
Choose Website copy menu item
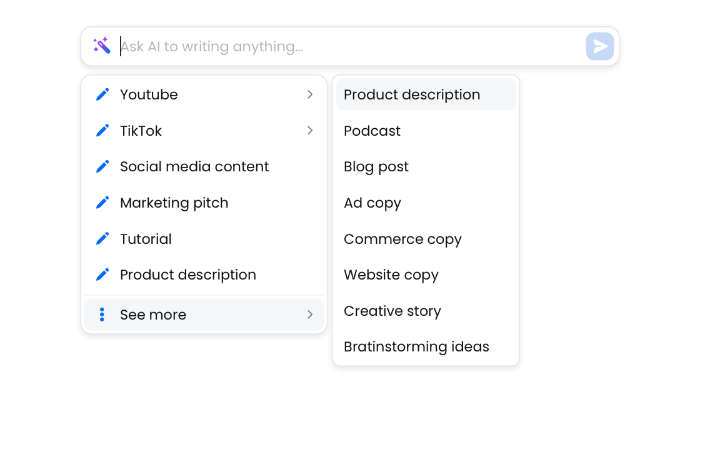click(x=391, y=275)
